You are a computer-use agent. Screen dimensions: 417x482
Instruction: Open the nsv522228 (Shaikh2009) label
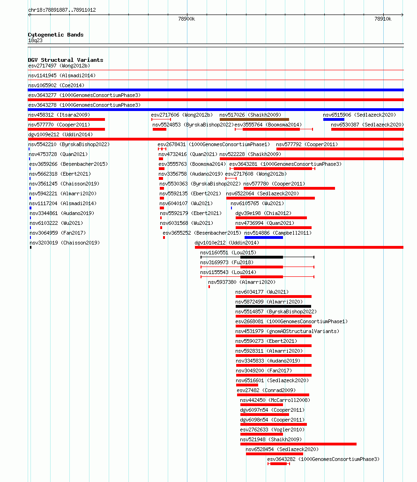(250, 154)
